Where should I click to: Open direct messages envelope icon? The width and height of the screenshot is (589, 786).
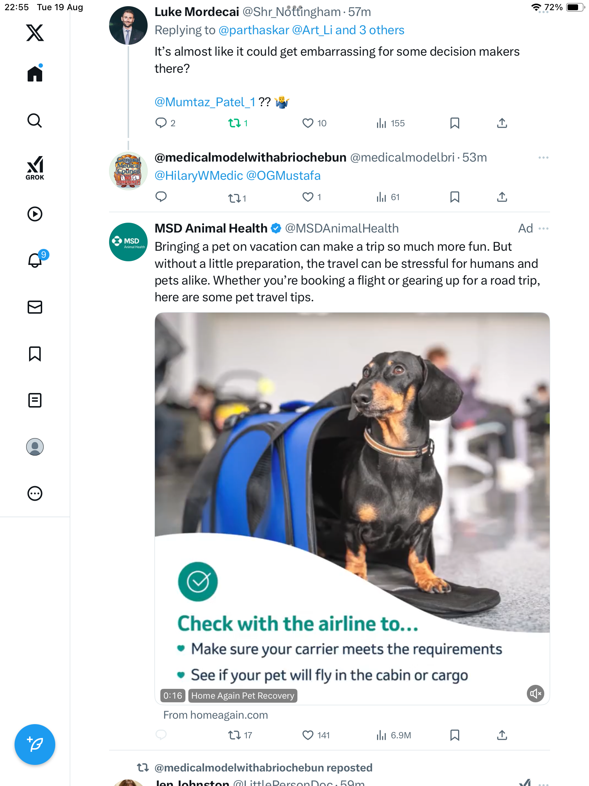[35, 307]
